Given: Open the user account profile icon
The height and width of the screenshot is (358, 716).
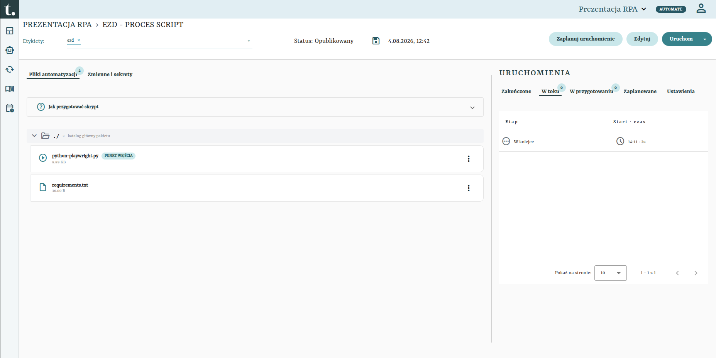Looking at the screenshot, I should pyautogui.click(x=701, y=8).
